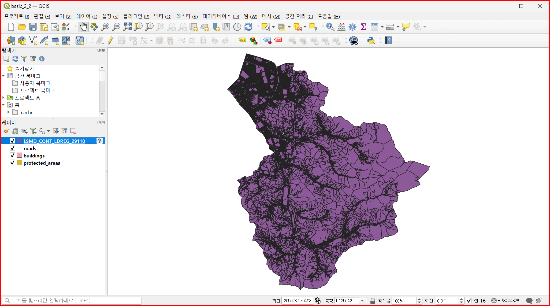Click the Refresh map icon
This screenshot has height=306, width=550.
coord(248,27)
